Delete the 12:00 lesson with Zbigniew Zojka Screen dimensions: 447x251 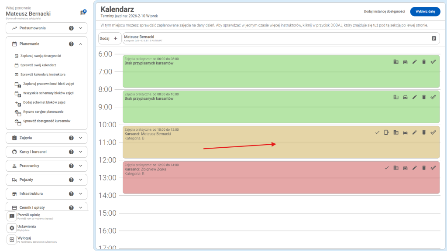tap(424, 167)
